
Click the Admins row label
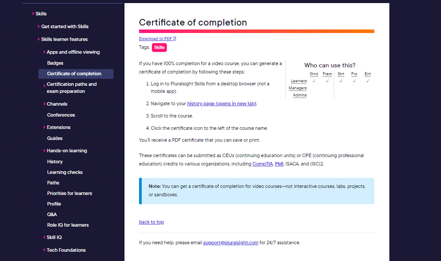300,95
